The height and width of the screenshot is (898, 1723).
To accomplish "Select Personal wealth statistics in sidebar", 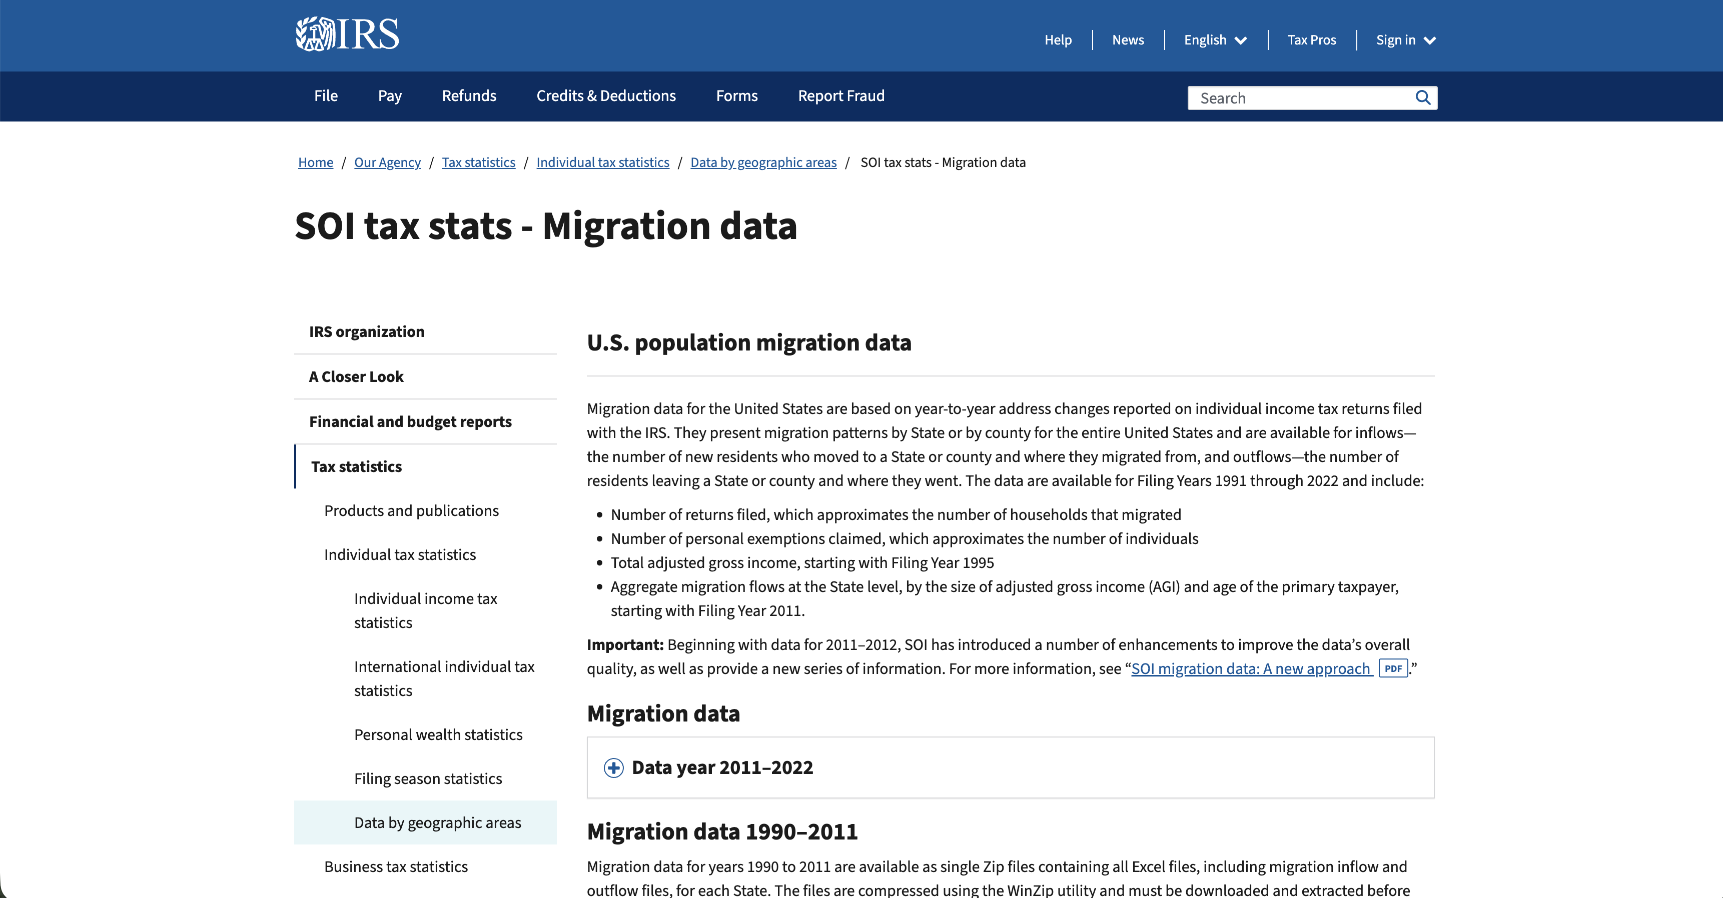I will click(438, 735).
